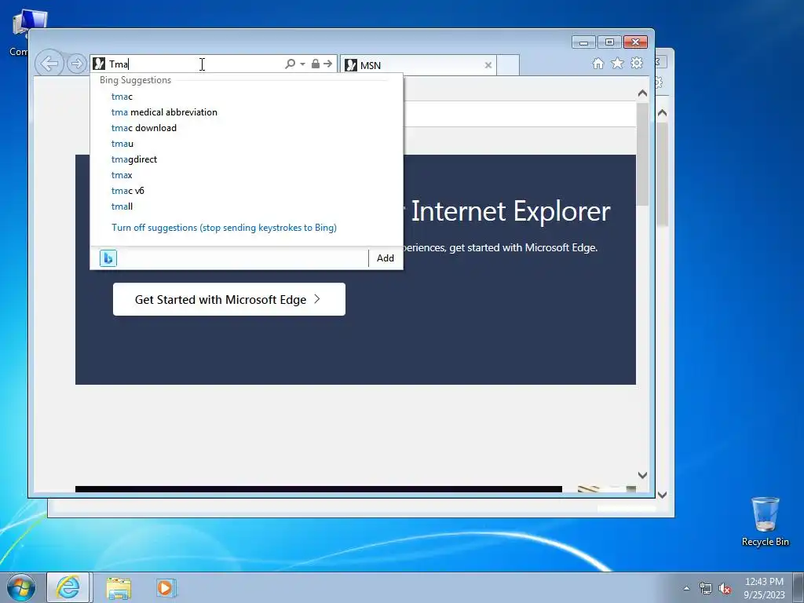Screen dimensions: 804x603
Task: Select the 'tmac' suggestion
Action: pyautogui.click(x=122, y=97)
